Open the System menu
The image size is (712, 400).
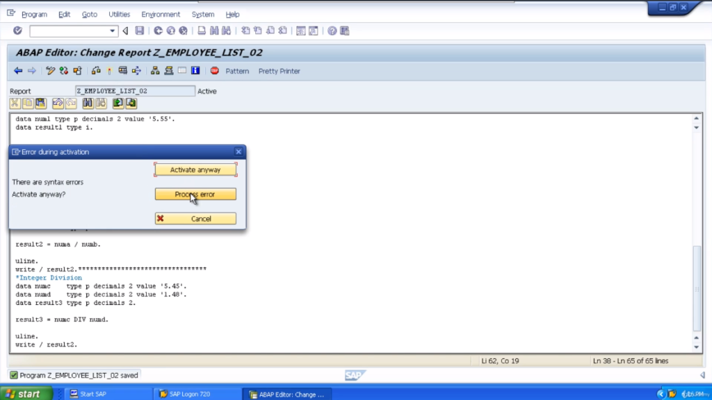pyautogui.click(x=203, y=15)
